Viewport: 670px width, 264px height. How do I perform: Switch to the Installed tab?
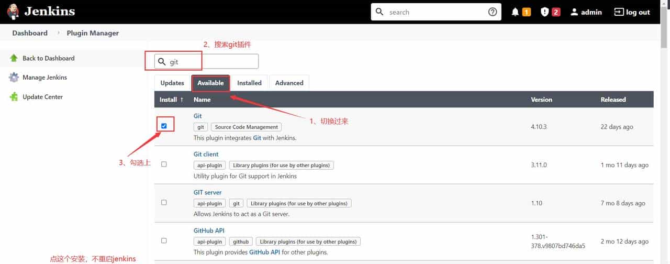249,83
